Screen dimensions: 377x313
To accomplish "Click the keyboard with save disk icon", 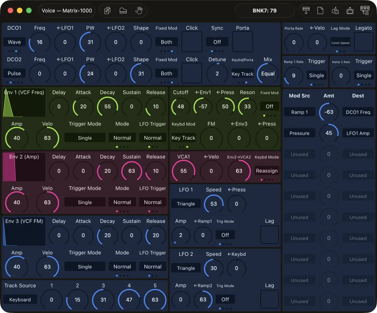I will 365,10.
